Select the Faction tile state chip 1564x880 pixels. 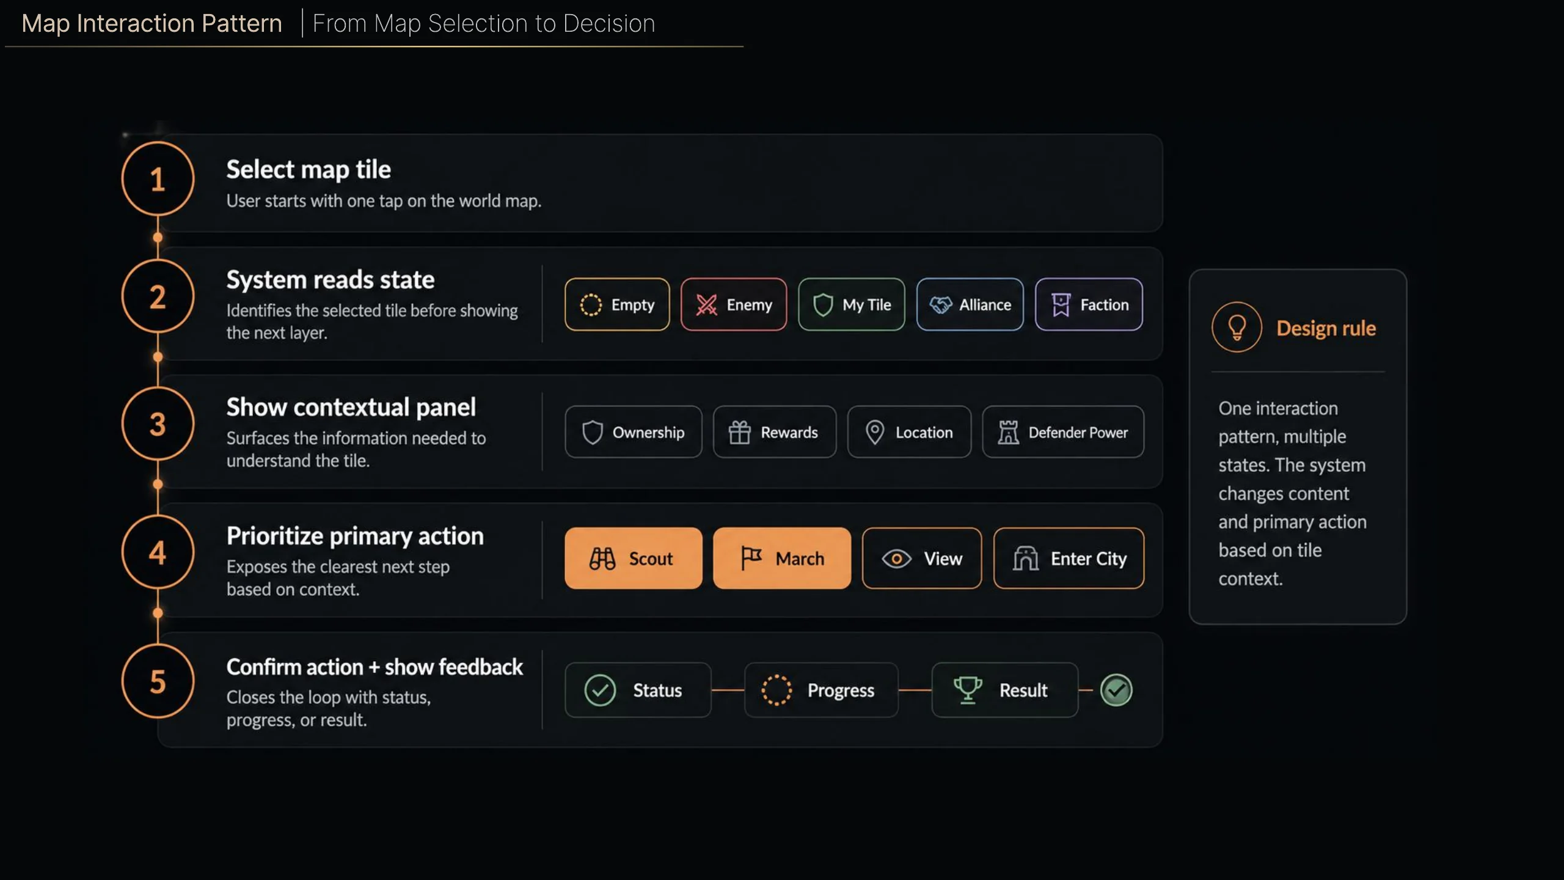1089,304
